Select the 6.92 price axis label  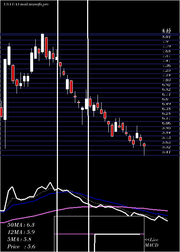[x=166, y=85]
